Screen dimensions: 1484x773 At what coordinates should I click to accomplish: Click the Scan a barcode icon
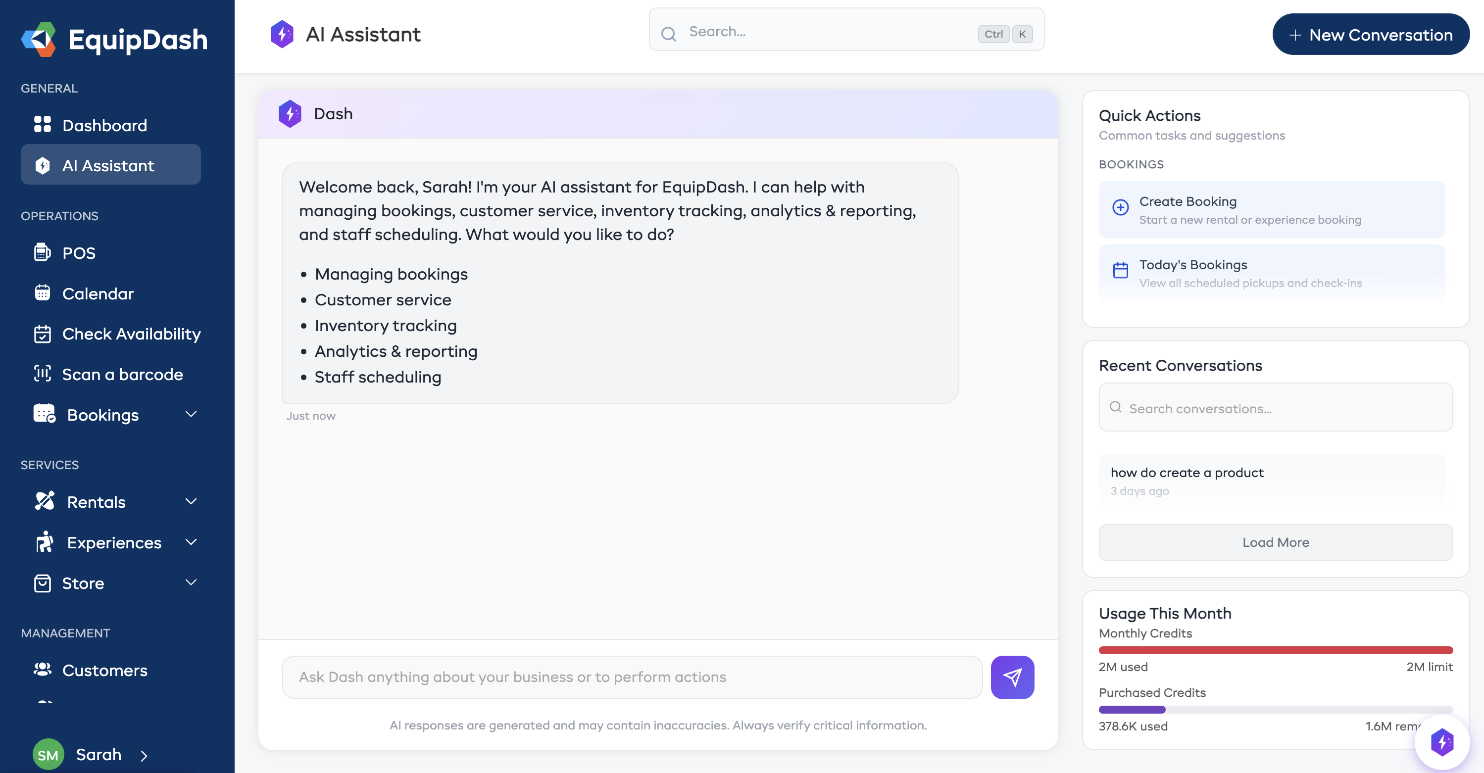42,374
